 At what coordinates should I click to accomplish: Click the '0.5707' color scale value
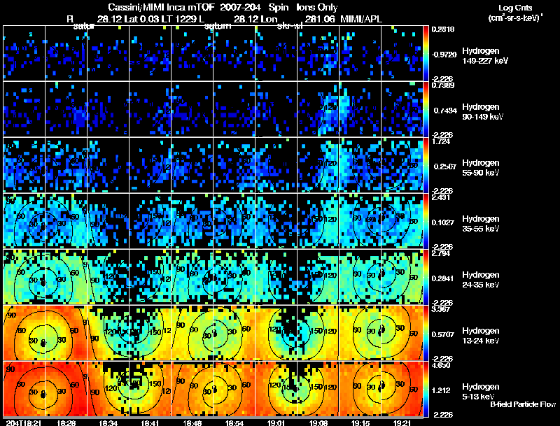click(445, 334)
